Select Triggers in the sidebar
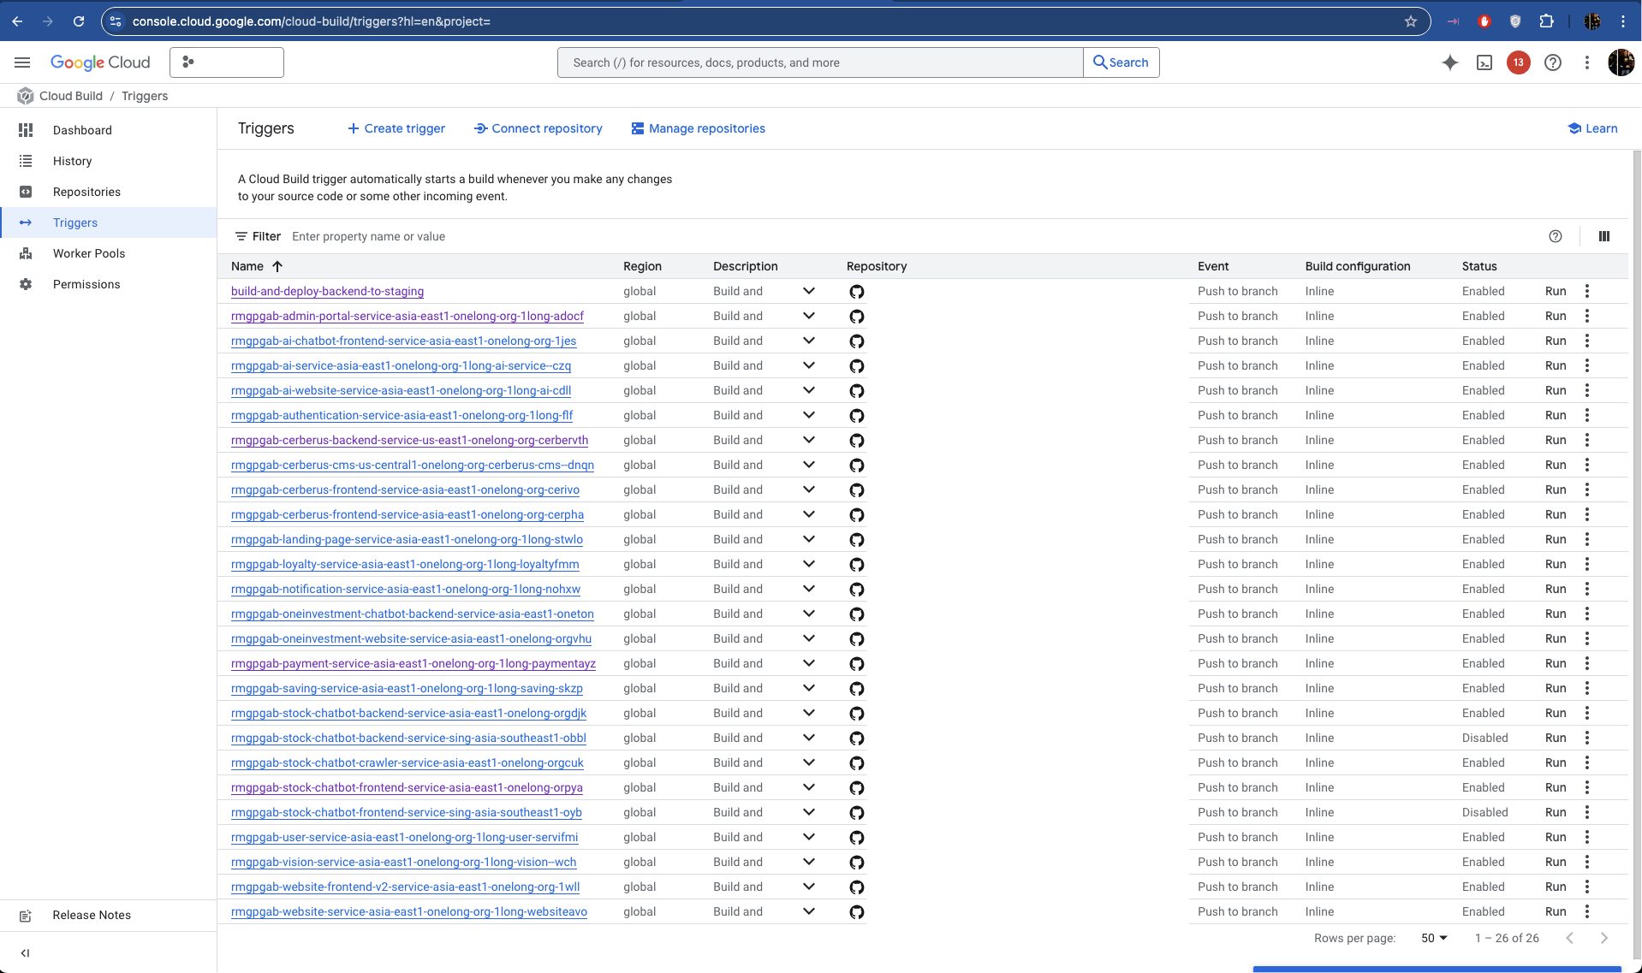 pos(108,222)
